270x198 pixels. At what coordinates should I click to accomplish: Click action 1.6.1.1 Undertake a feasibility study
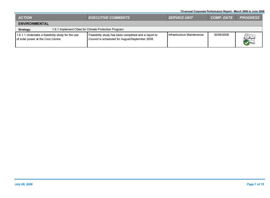pyautogui.click(x=48, y=37)
